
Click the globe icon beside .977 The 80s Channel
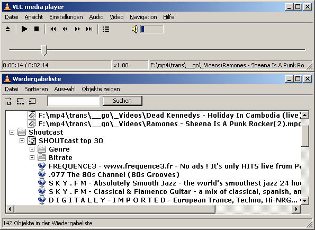pyautogui.click(x=42, y=174)
